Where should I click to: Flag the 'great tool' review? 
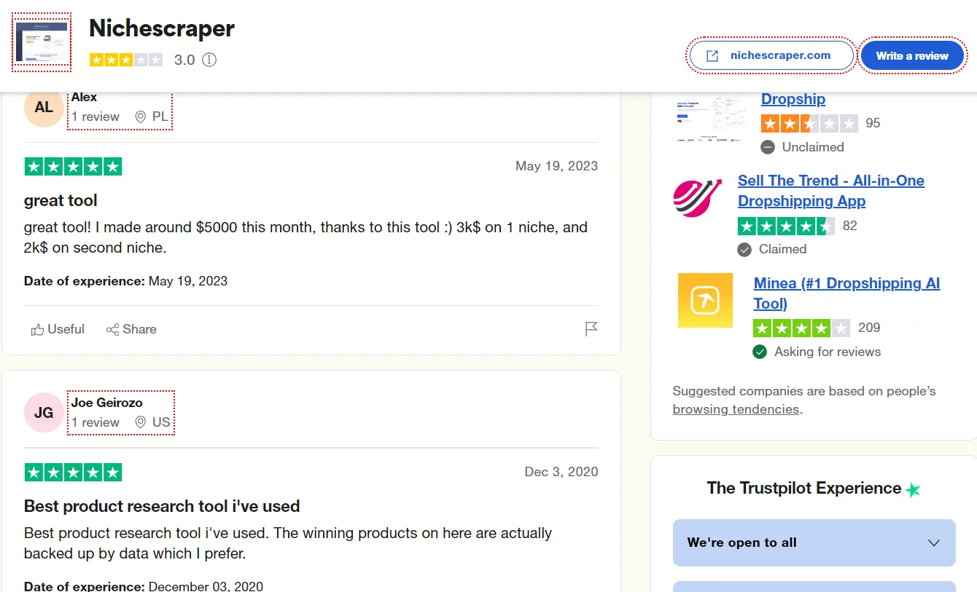(591, 329)
